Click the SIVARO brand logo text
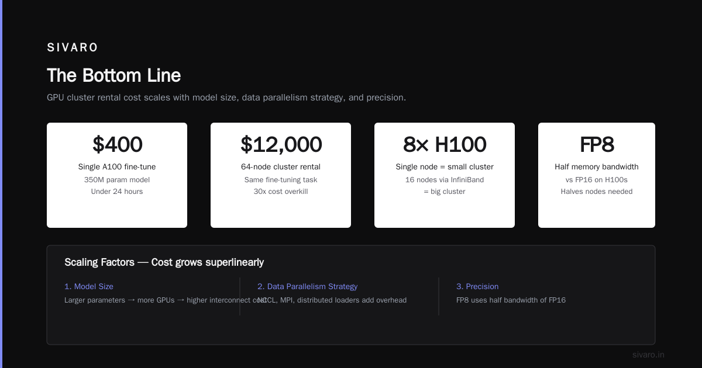 (x=73, y=48)
